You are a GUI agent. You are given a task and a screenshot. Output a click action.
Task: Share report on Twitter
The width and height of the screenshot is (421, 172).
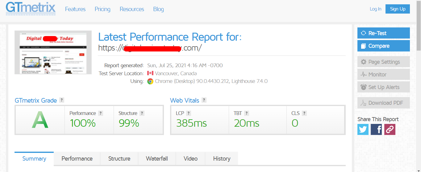point(363,129)
